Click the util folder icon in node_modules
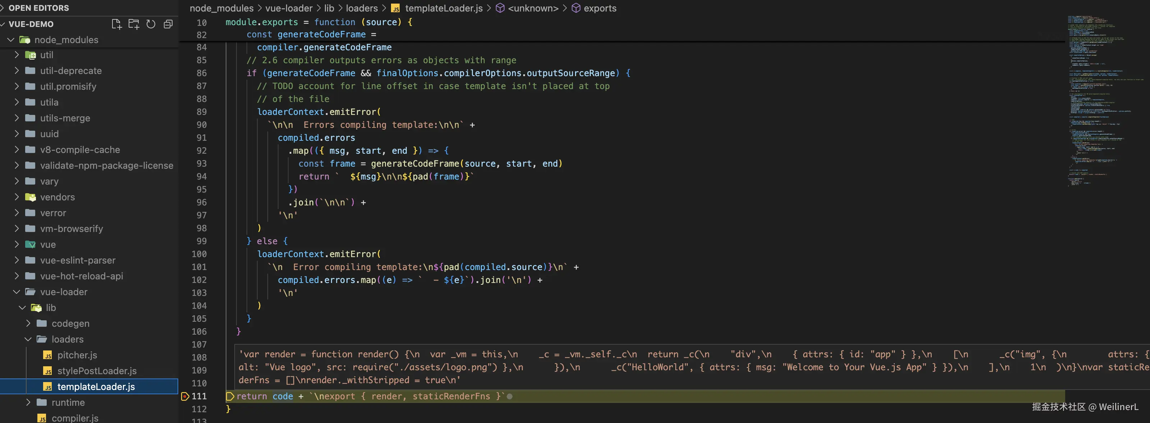 30,55
